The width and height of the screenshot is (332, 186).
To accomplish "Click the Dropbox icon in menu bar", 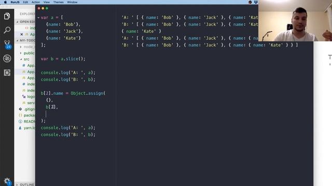I will pyautogui.click(x=256, y=2).
